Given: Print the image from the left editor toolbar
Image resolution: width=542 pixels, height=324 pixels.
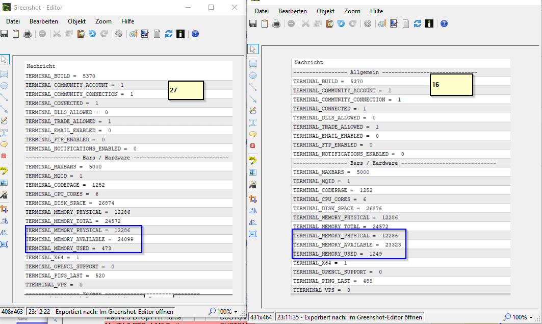Looking at the screenshot, I should click(28, 34).
